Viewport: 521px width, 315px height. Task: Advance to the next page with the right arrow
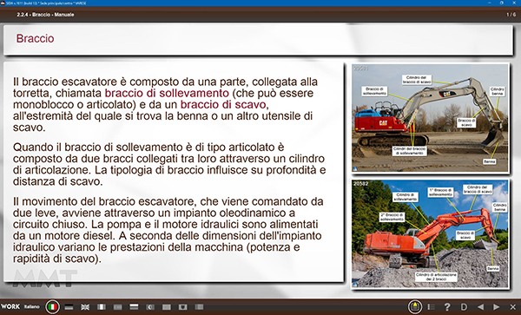[497, 307]
